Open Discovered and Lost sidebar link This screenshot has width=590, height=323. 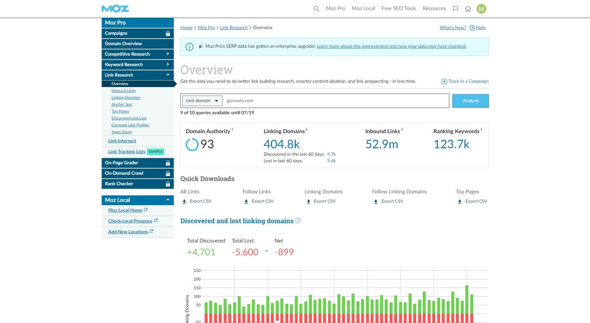click(129, 118)
